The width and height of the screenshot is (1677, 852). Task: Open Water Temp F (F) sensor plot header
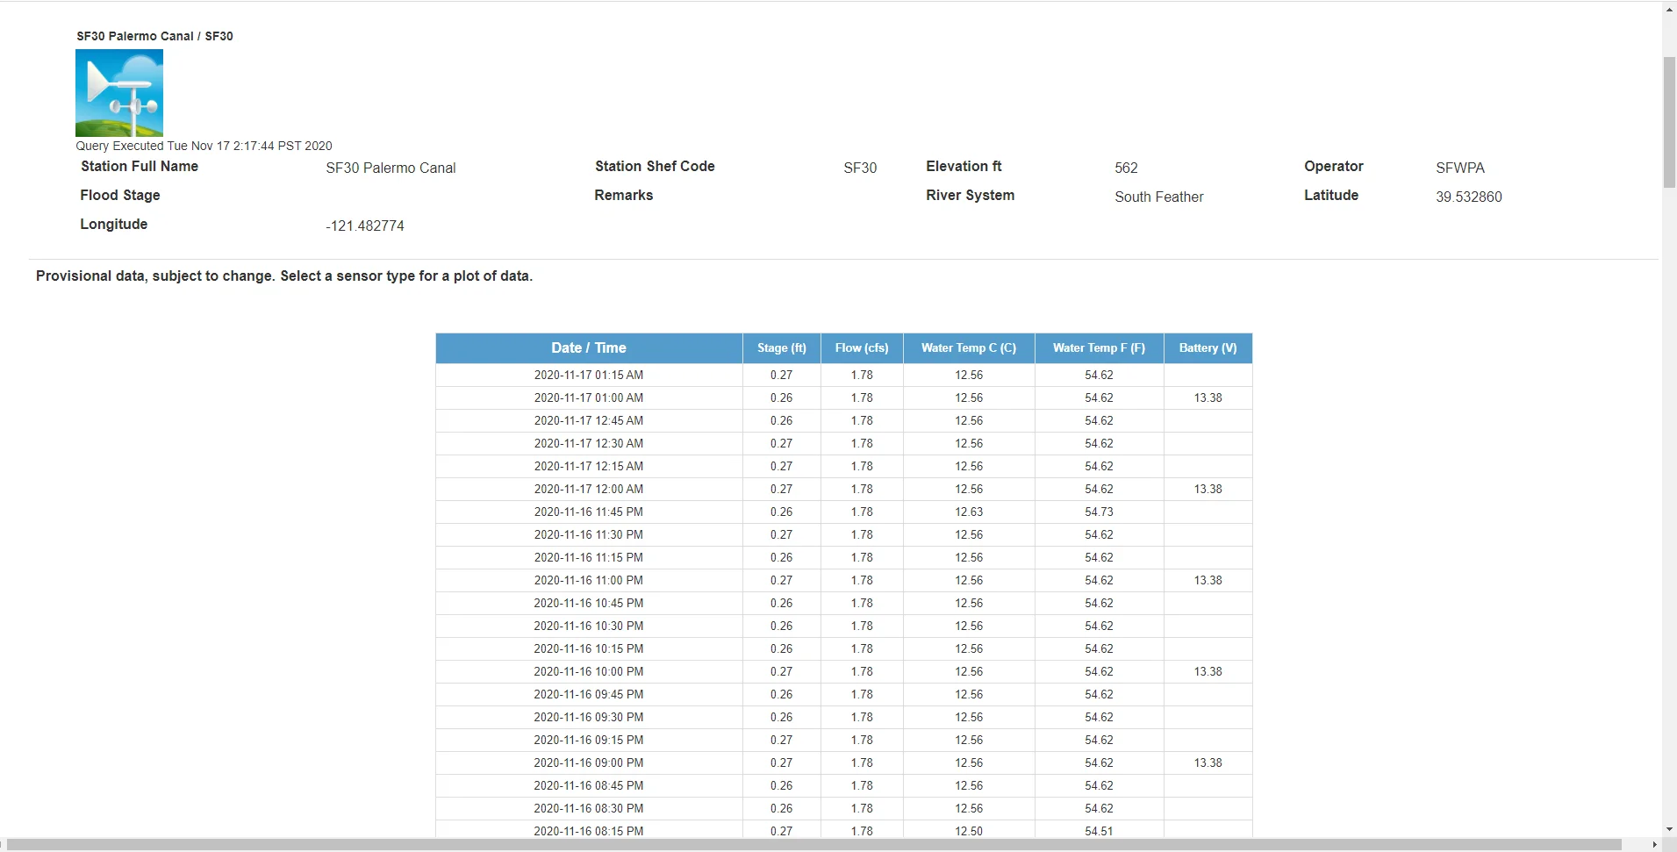(1099, 348)
